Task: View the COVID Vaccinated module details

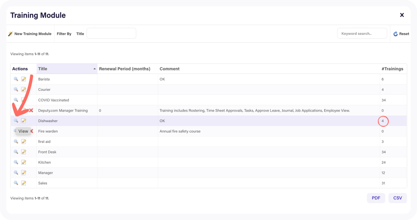Action: click(16, 100)
